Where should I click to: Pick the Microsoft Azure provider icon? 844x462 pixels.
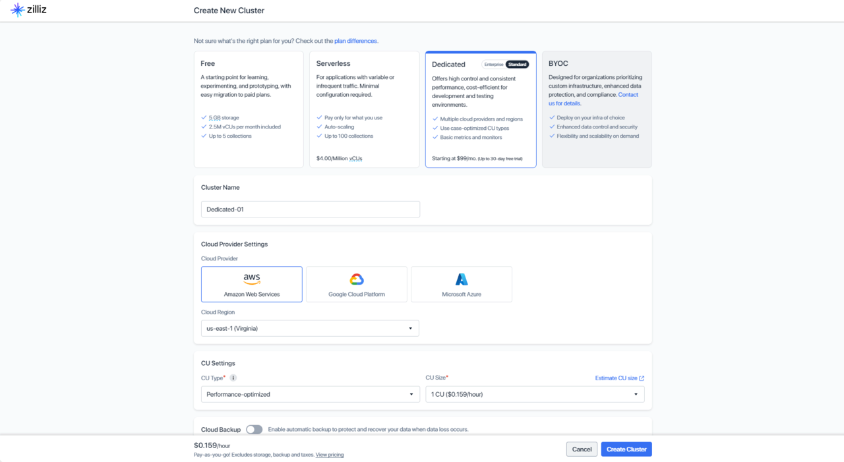coord(461,279)
